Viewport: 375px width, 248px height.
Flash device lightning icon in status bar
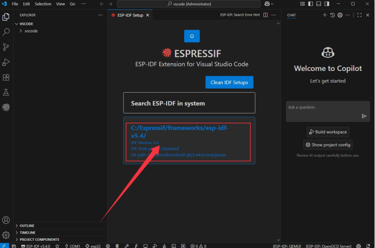(136, 246)
